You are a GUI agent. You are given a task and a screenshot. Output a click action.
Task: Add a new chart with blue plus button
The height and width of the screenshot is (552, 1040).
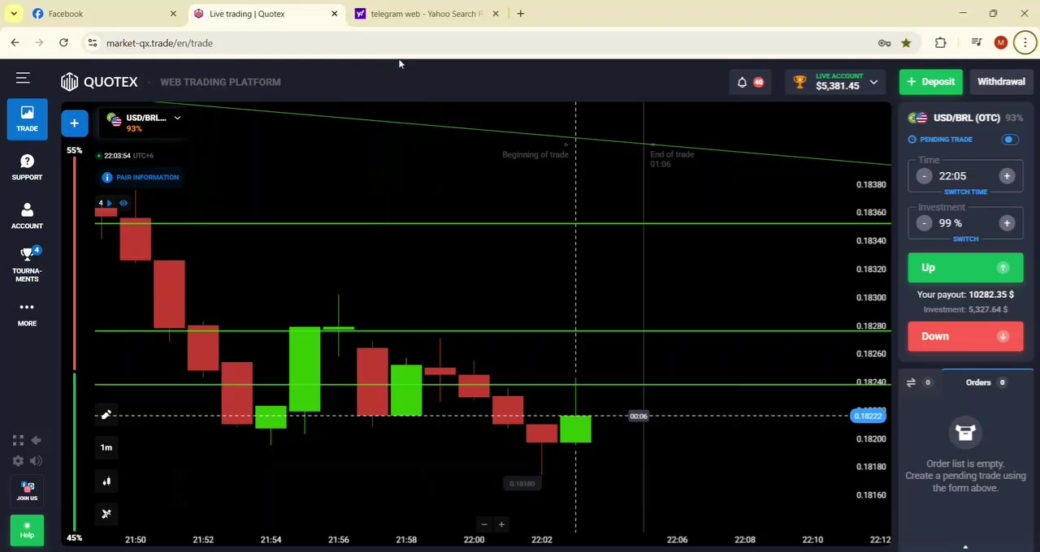(74, 123)
